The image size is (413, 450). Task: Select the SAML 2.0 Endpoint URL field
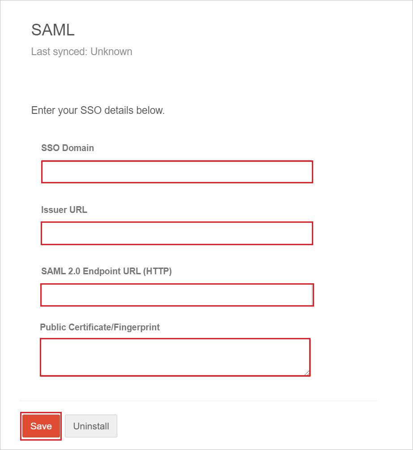point(177,295)
